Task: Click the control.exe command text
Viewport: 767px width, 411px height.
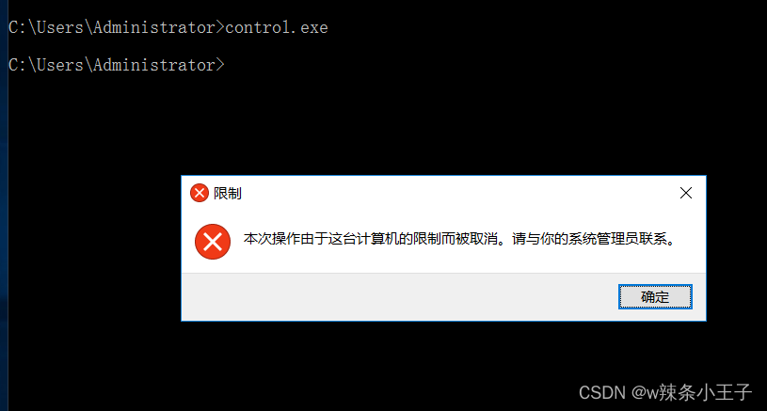Action: tap(277, 27)
